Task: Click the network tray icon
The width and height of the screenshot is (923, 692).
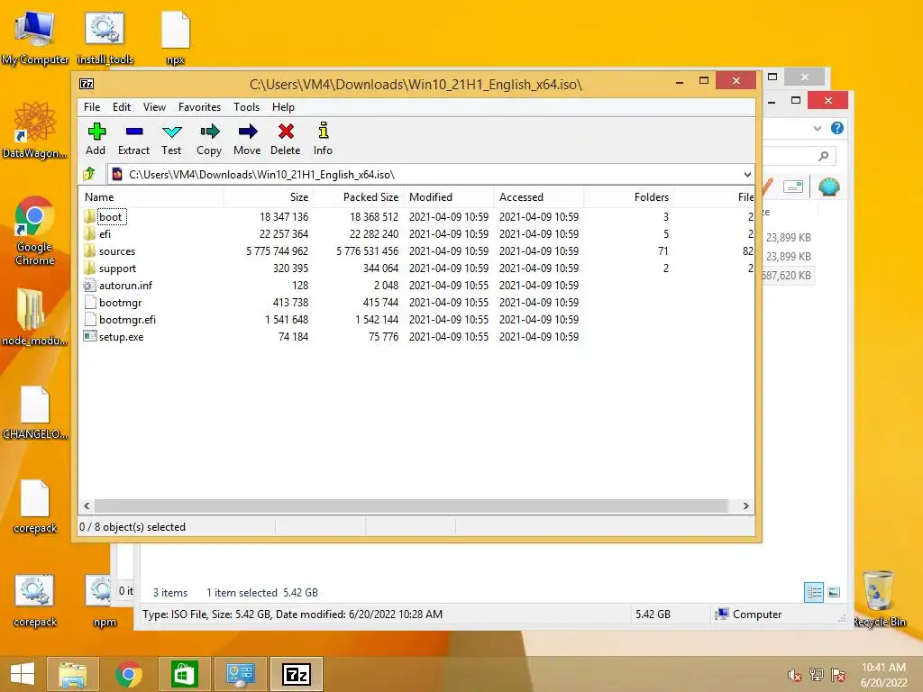Action: [817, 675]
